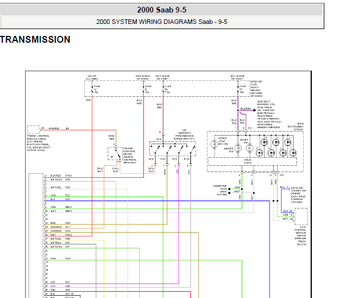This screenshot has width=342, height=298.
Task: Select the pin 10 "WHT" connector row
Action: [59, 211]
